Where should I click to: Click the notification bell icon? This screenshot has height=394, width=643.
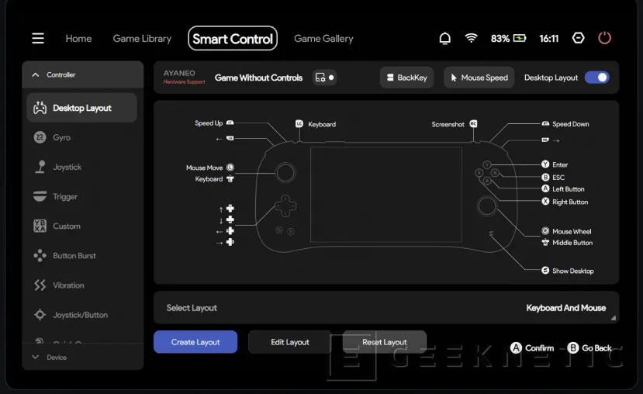445,38
